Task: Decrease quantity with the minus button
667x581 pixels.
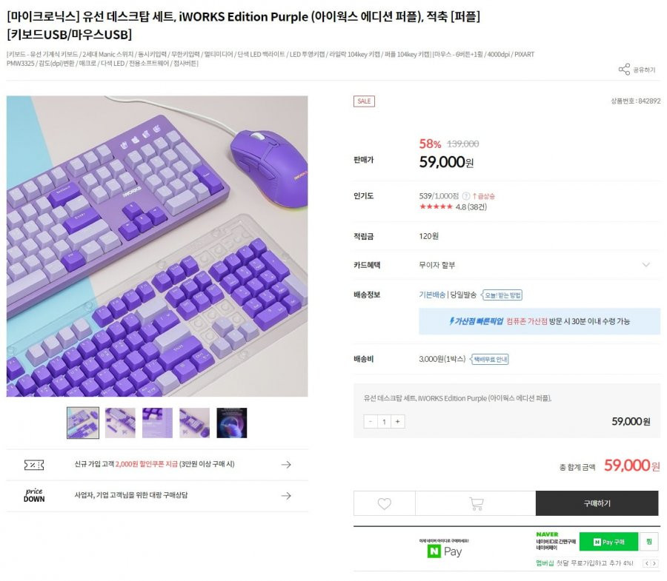Action: [370, 421]
